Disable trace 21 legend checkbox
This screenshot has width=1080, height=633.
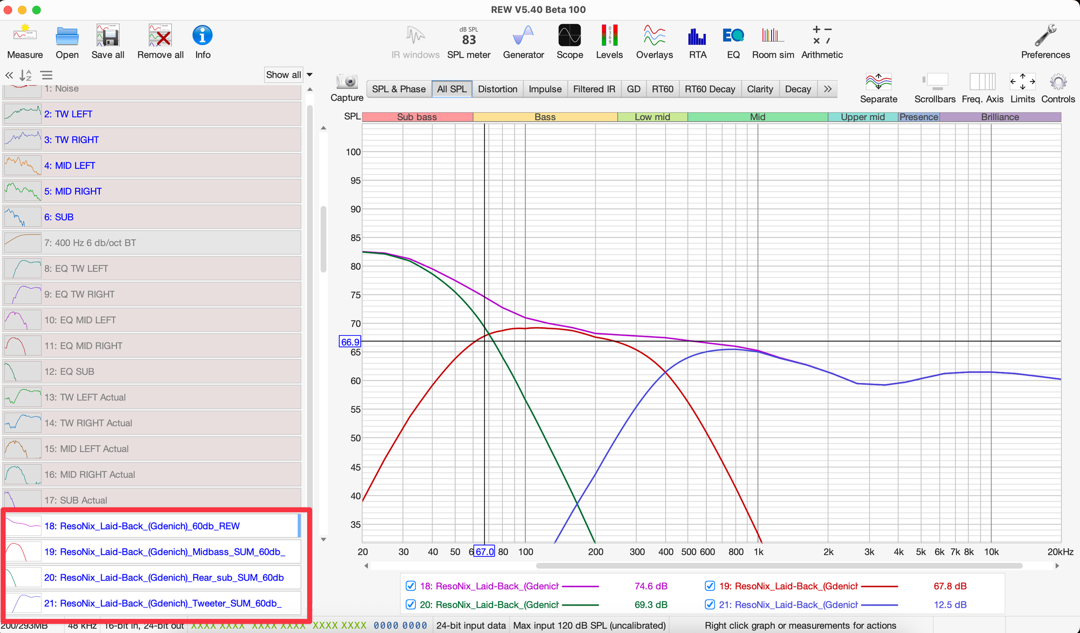[710, 604]
